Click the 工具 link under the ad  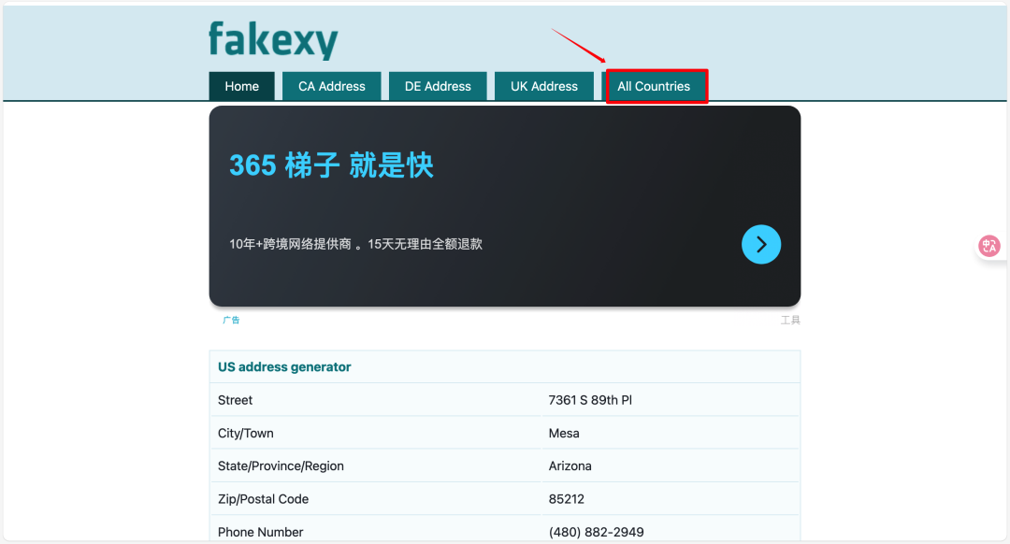coord(790,320)
